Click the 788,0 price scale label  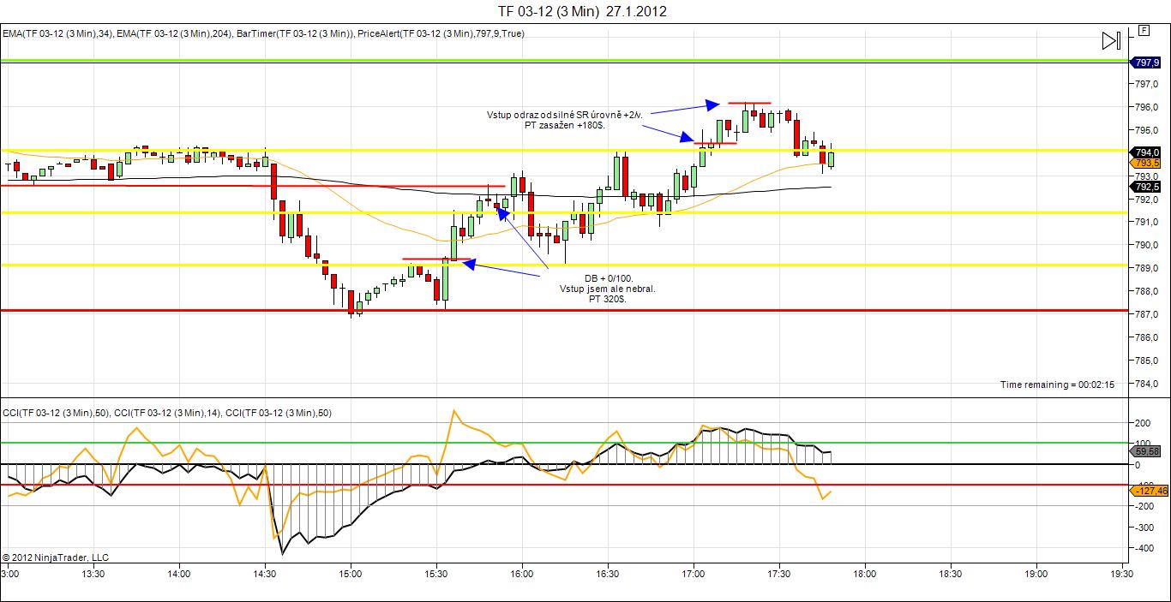(x=1148, y=291)
